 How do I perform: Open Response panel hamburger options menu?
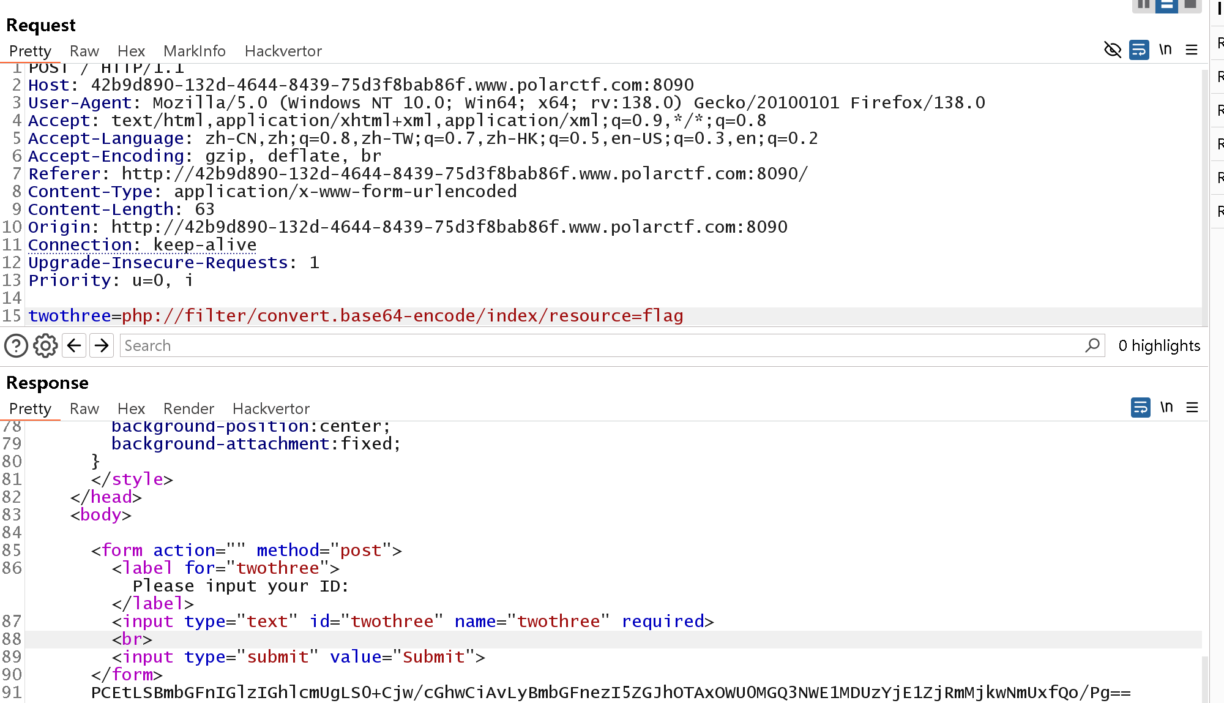[x=1192, y=407]
